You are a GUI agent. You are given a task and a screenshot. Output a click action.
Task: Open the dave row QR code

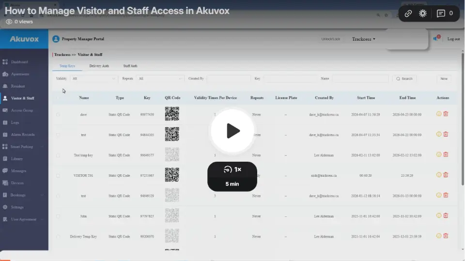[172, 114]
